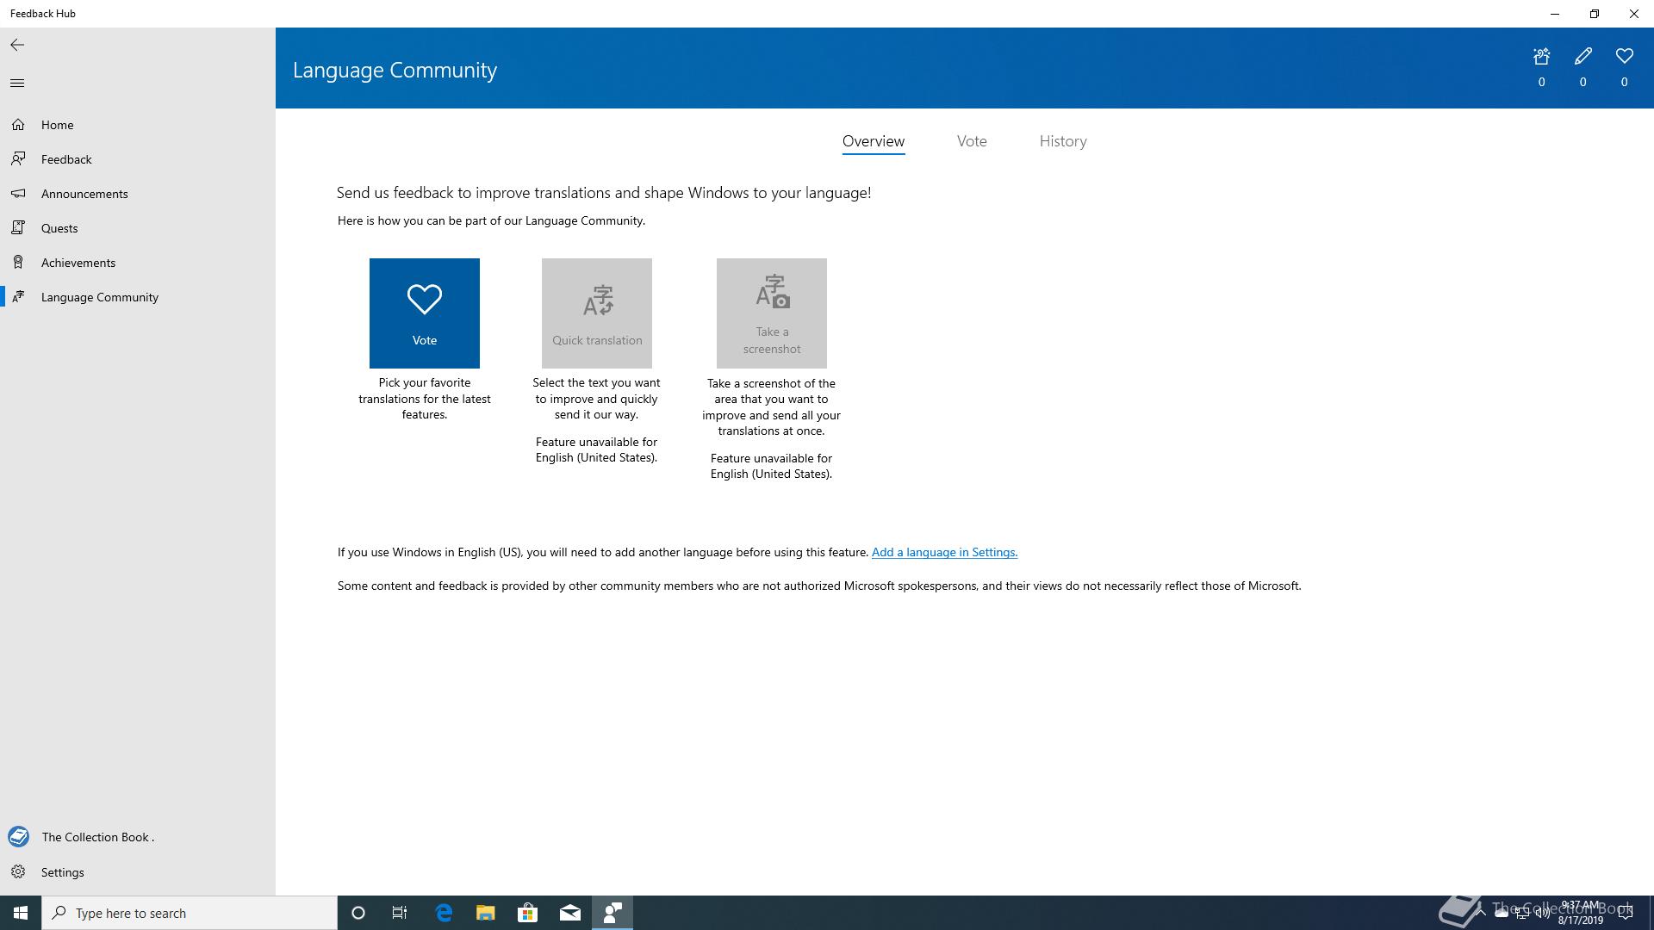Click the Quick translation tile
The image size is (1654, 930).
pos(596,313)
